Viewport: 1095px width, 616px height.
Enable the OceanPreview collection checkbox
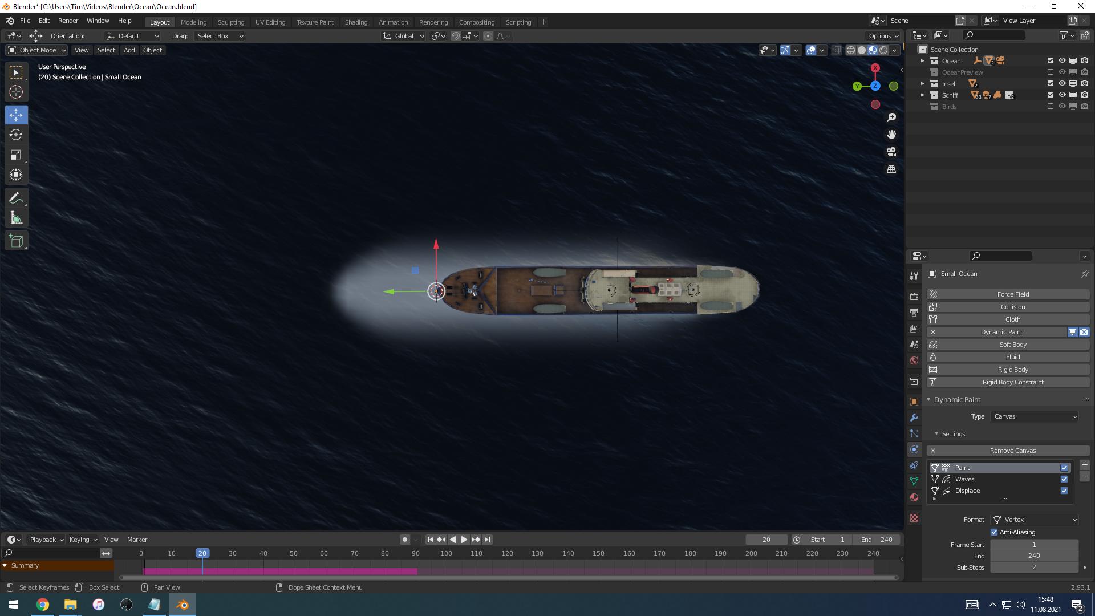pyautogui.click(x=1051, y=72)
